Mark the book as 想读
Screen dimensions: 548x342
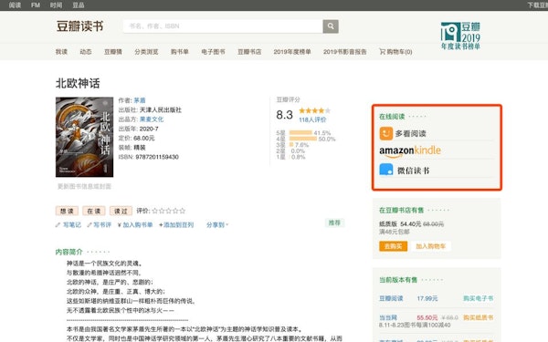[x=67, y=211]
